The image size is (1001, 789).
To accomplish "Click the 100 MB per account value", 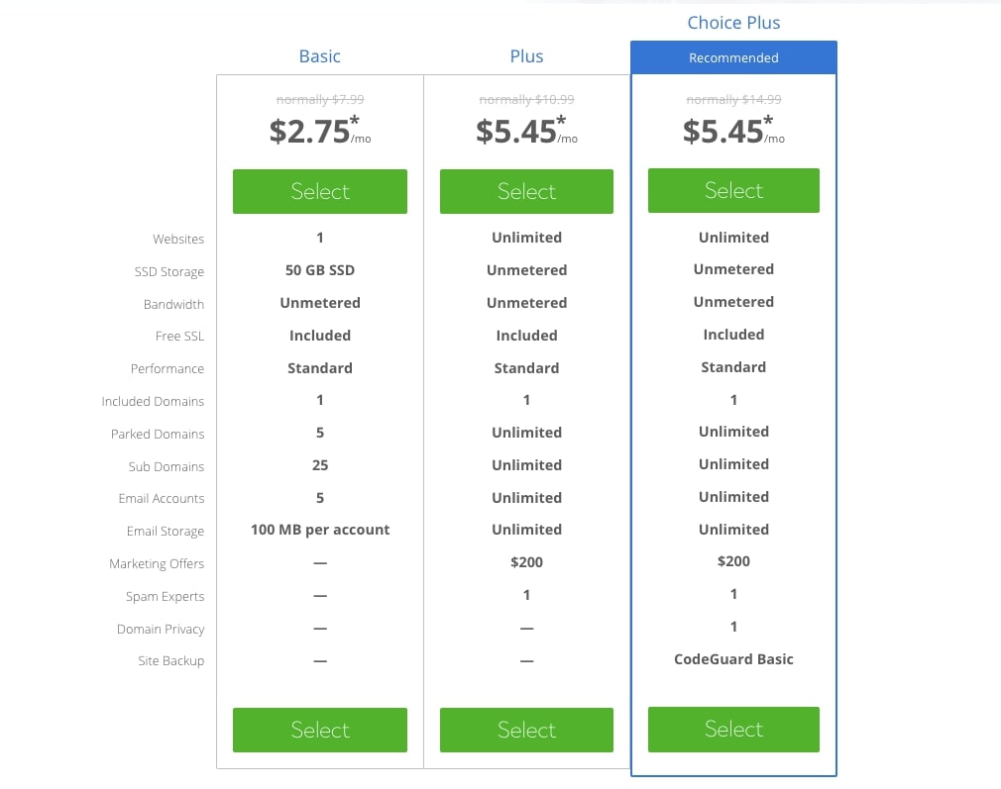I will pyautogui.click(x=320, y=530).
